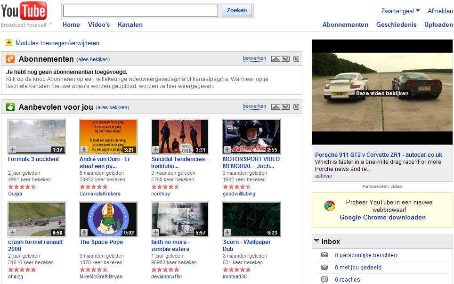Go to the Kanalen tab

[130, 24]
